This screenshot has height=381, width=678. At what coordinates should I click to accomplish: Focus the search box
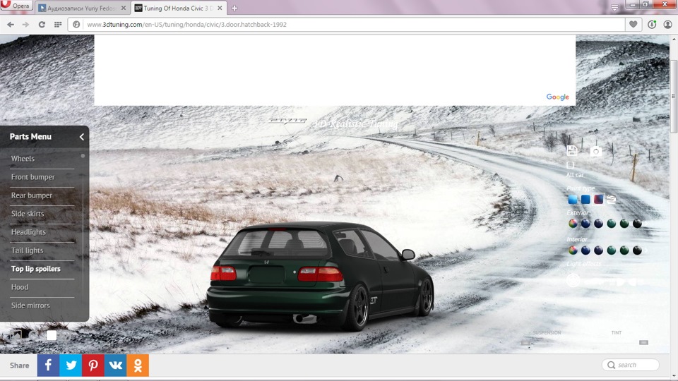point(631,365)
